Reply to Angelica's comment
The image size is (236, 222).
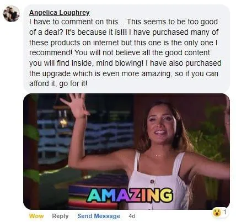click(60, 216)
